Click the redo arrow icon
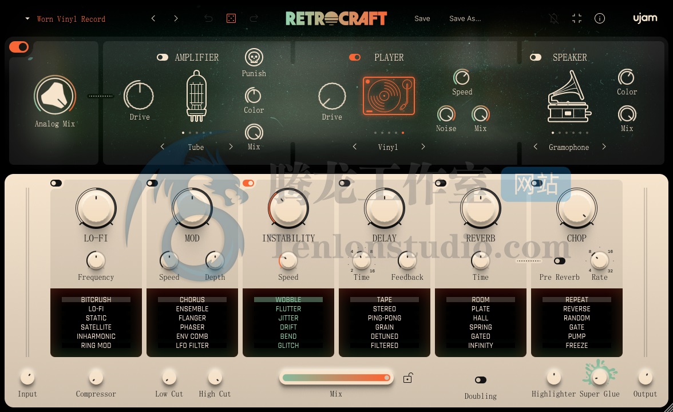 254,18
